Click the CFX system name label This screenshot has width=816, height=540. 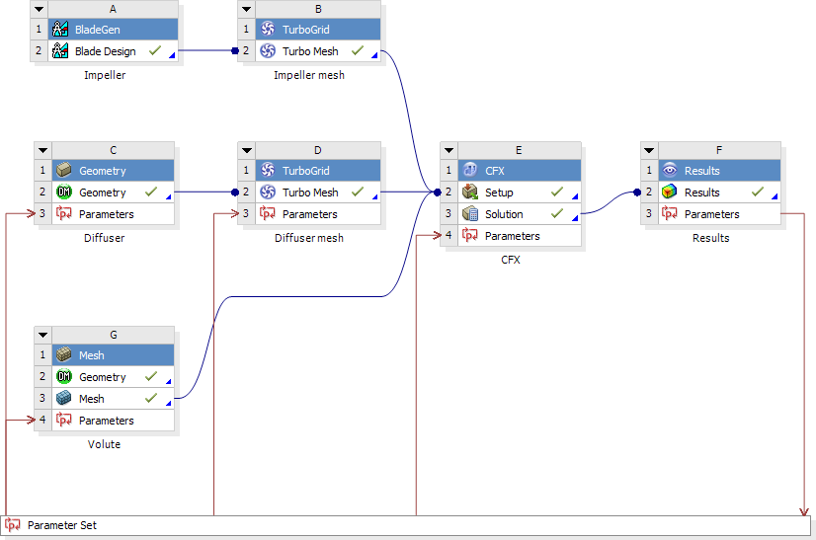511,260
